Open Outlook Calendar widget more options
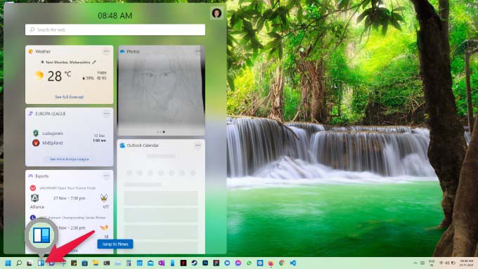The width and height of the screenshot is (478, 269). click(198, 145)
